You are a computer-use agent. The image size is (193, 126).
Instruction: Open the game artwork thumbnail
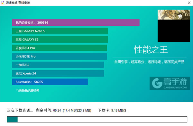pyautogui.click(x=174, y=15)
